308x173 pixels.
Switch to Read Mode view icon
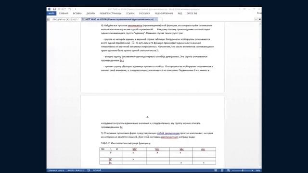[x=216, y=171]
